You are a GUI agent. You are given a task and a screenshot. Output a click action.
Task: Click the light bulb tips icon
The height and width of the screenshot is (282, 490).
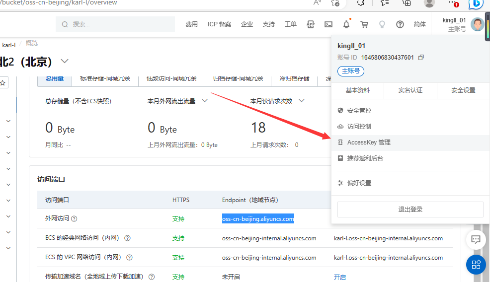(382, 24)
